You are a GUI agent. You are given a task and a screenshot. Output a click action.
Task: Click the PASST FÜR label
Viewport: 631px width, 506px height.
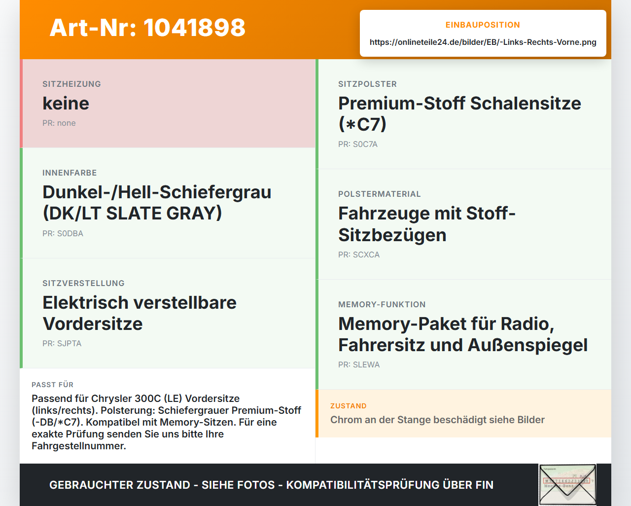[52, 385]
